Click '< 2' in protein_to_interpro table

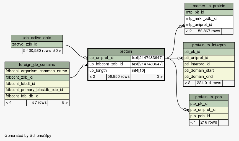(189, 83)
